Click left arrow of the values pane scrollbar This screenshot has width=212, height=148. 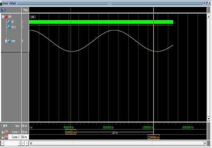23,143
